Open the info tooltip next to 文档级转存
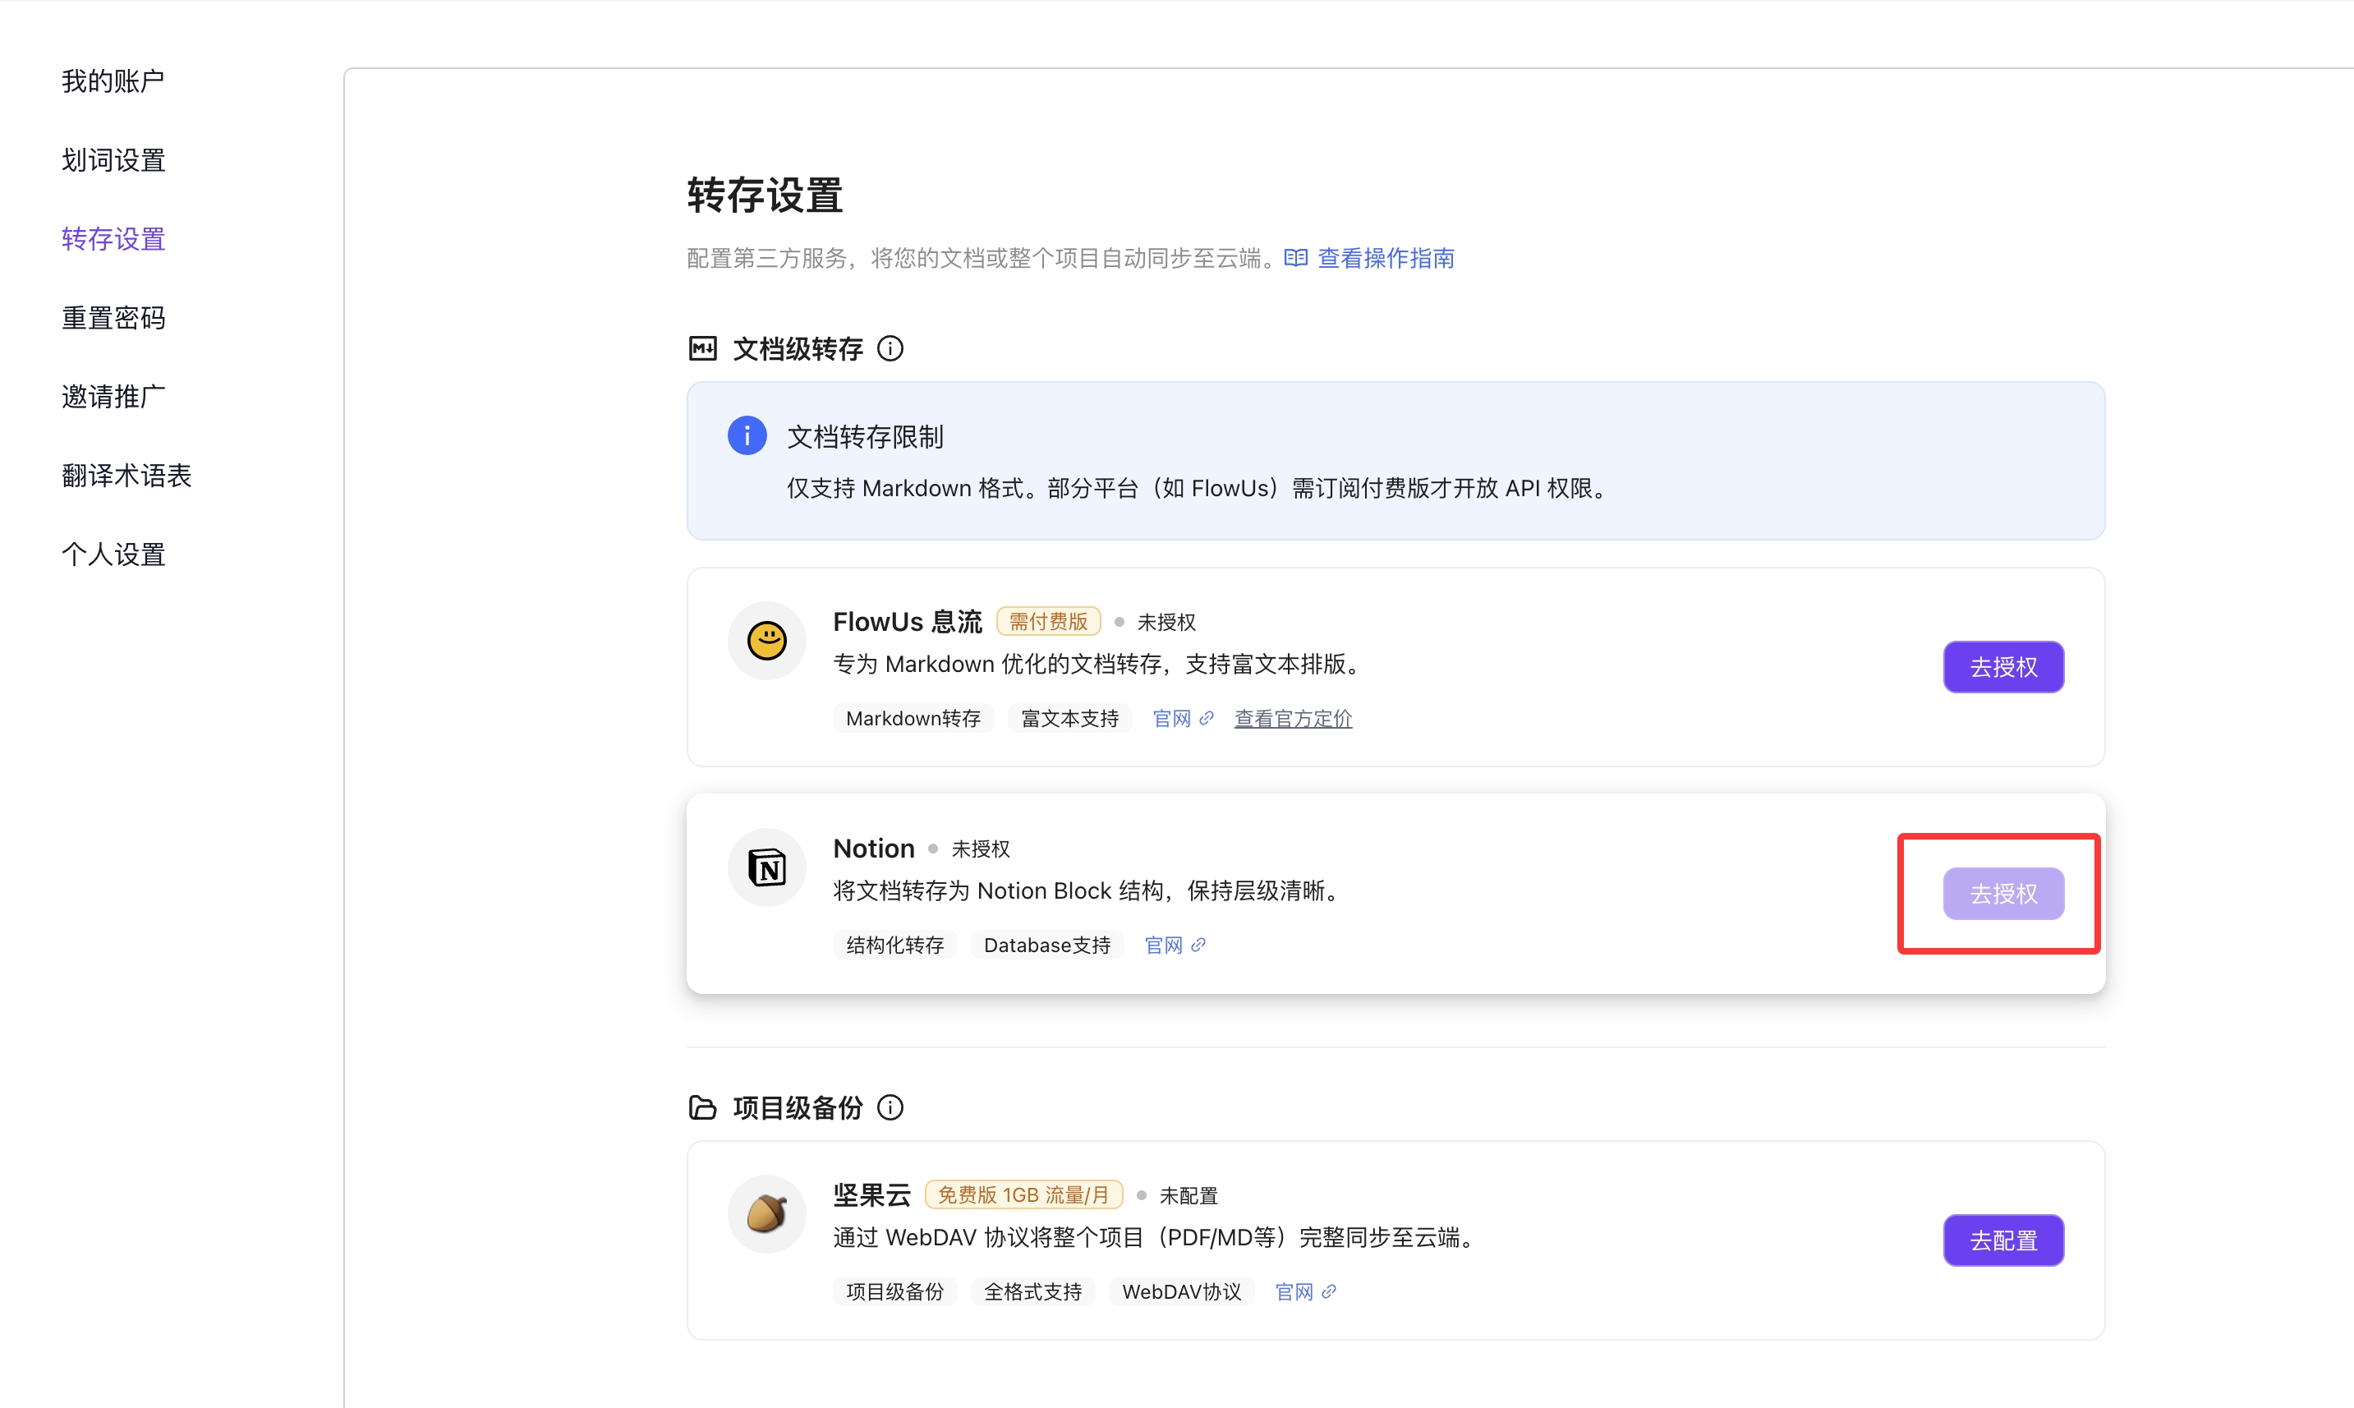Image resolution: width=2354 pixels, height=1408 pixels. pyautogui.click(x=890, y=348)
